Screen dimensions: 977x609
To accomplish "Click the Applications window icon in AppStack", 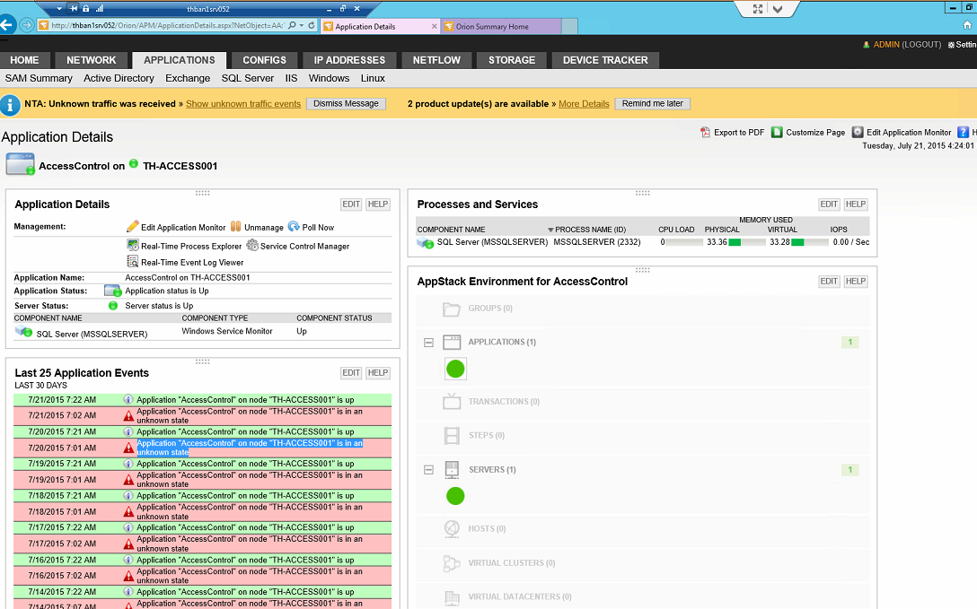I will point(452,342).
